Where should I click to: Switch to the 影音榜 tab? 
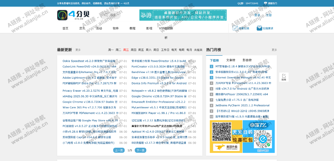click(247, 60)
